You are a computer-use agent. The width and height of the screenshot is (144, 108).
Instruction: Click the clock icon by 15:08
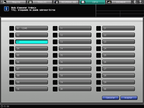pos(2,106)
